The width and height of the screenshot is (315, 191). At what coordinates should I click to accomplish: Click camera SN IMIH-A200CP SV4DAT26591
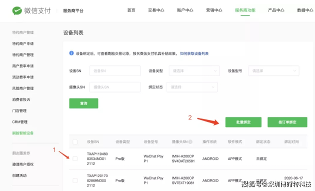183,158
